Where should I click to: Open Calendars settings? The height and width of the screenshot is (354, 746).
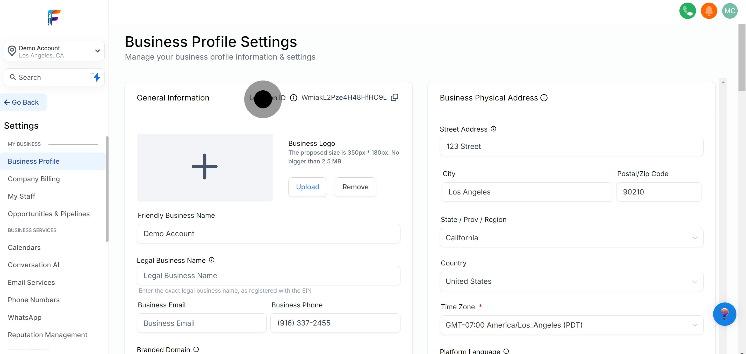(24, 248)
